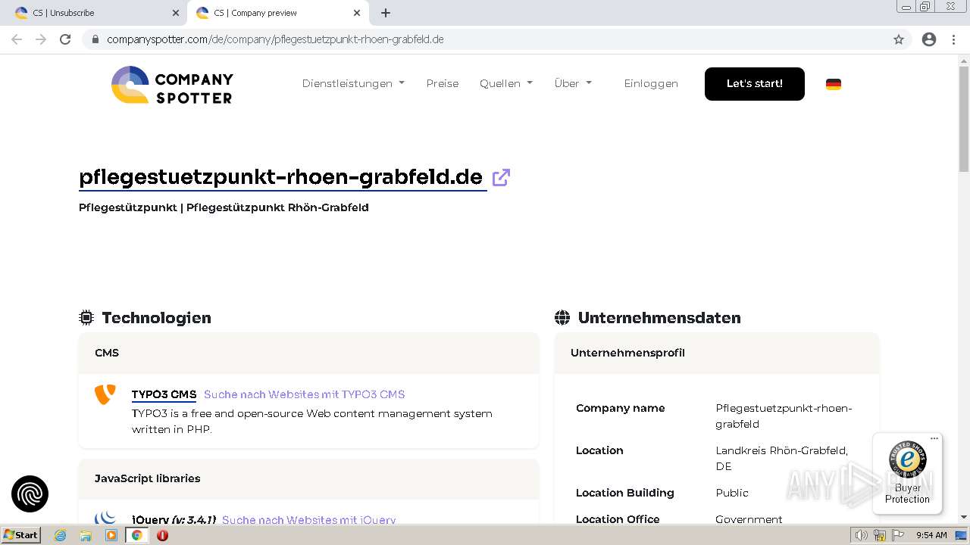Close the CS Unsubscribe tab
The width and height of the screenshot is (970, 545).
coord(176,13)
